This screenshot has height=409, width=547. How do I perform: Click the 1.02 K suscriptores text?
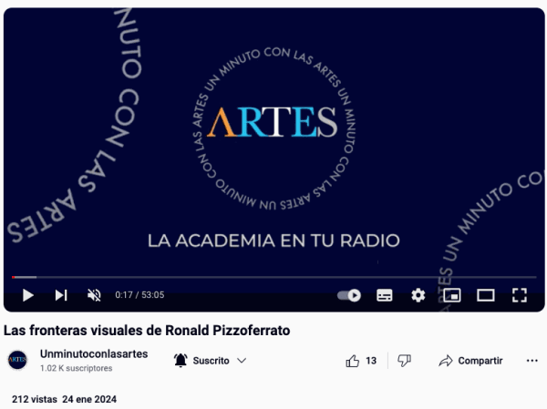[x=76, y=368]
